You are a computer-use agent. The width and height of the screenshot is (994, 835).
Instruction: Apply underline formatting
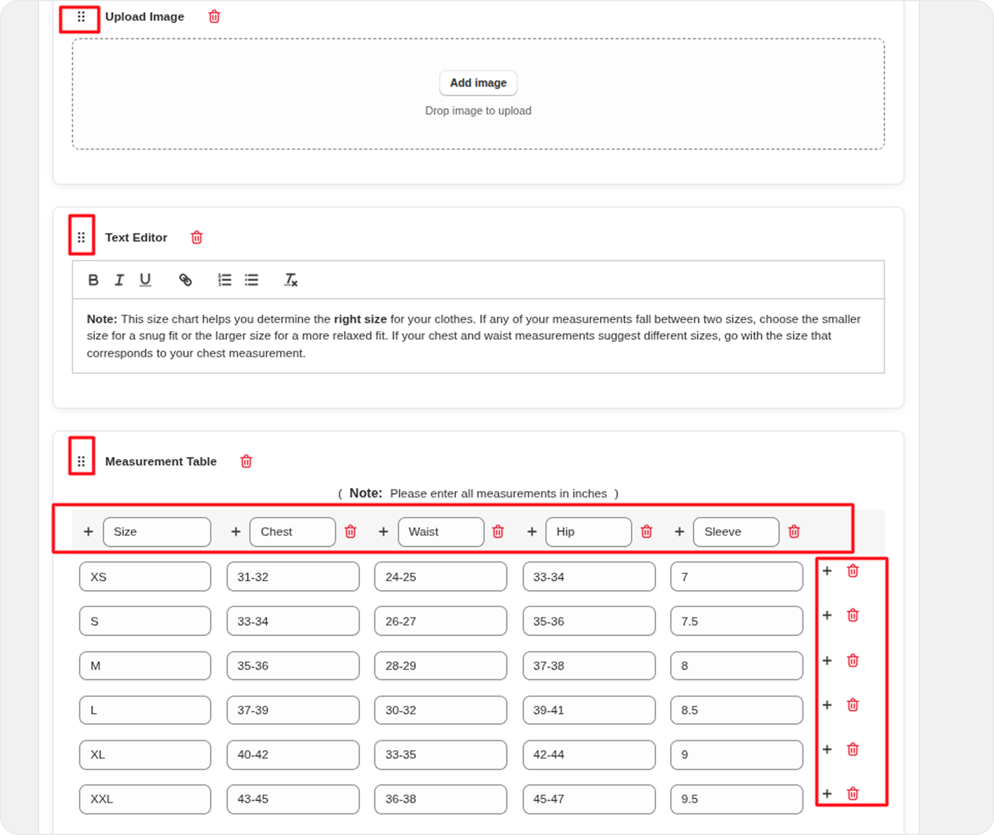click(145, 280)
